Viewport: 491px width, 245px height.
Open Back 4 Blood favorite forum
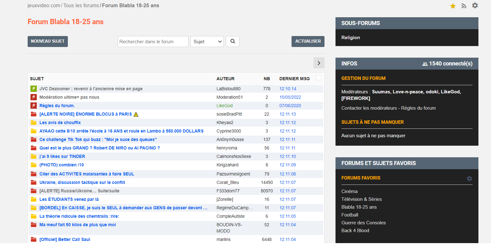tap(355, 231)
